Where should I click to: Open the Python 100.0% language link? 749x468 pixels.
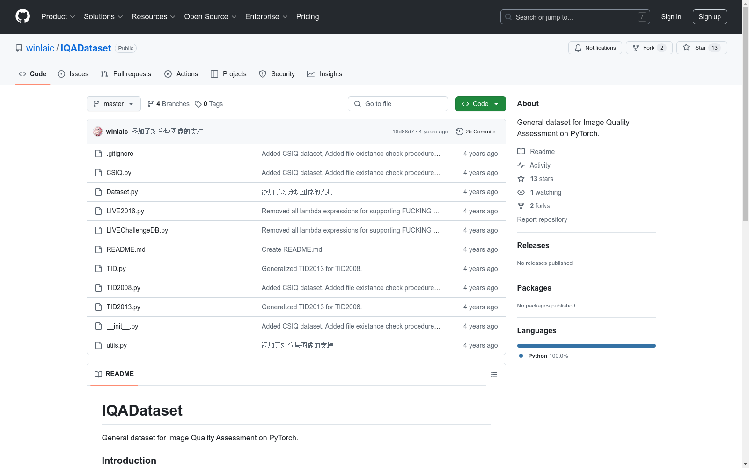click(x=543, y=356)
